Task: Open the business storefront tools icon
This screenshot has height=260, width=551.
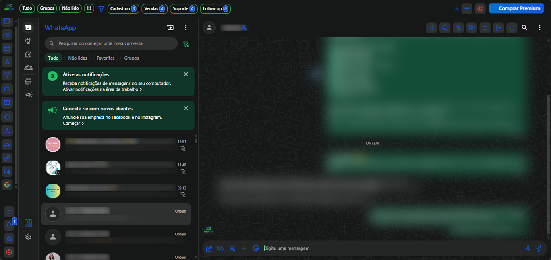Action: (28, 82)
